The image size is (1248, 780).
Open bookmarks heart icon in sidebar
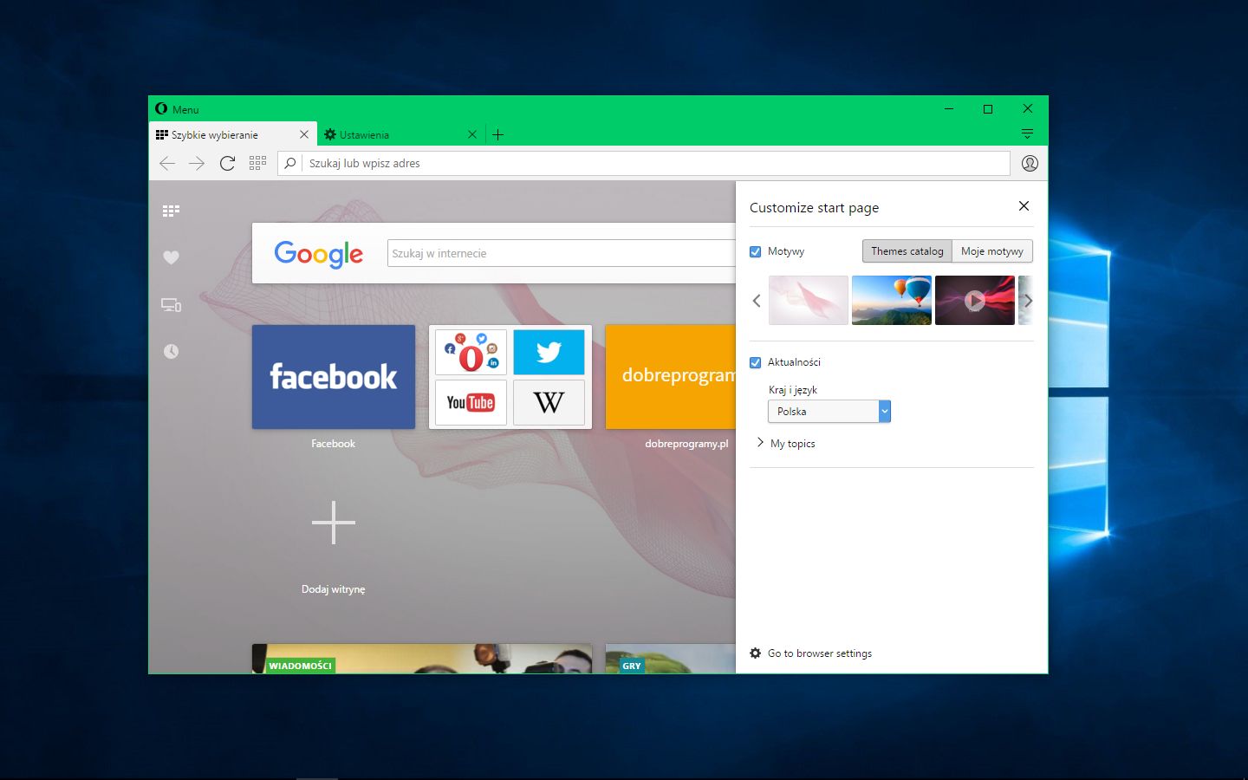(x=171, y=257)
